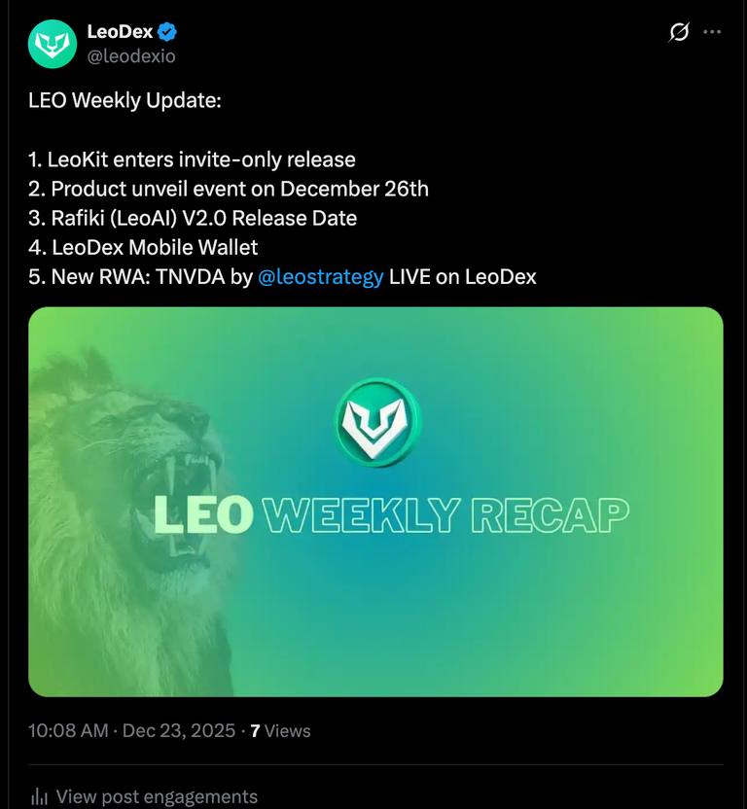747x809 pixels.
Task: Open the Grok explain-post icon
Action: coord(679,32)
